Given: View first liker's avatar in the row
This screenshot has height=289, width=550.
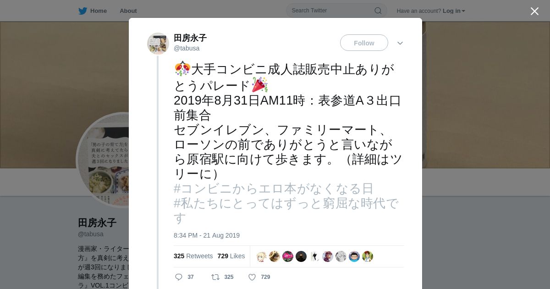Looking at the screenshot, I should pos(261,256).
